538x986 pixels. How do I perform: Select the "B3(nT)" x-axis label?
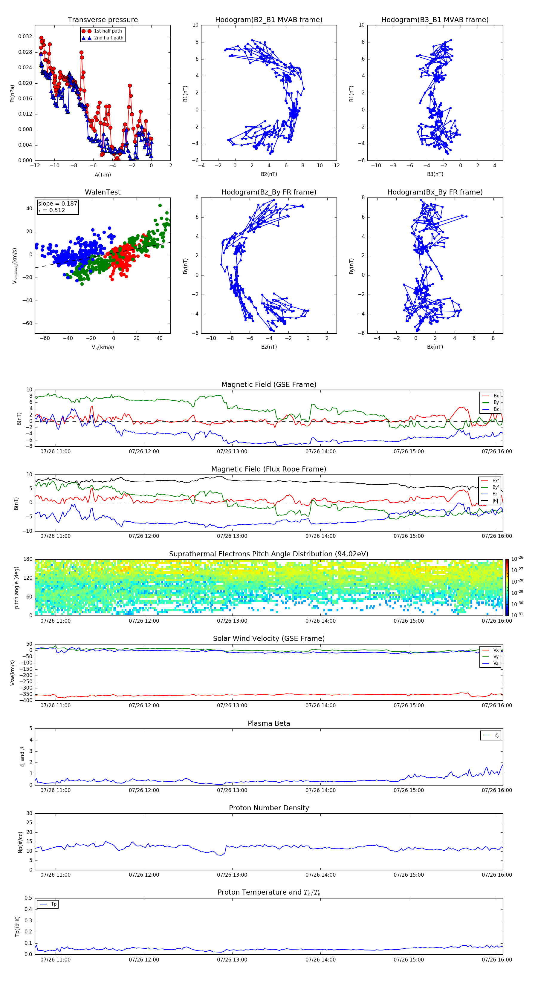click(435, 174)
